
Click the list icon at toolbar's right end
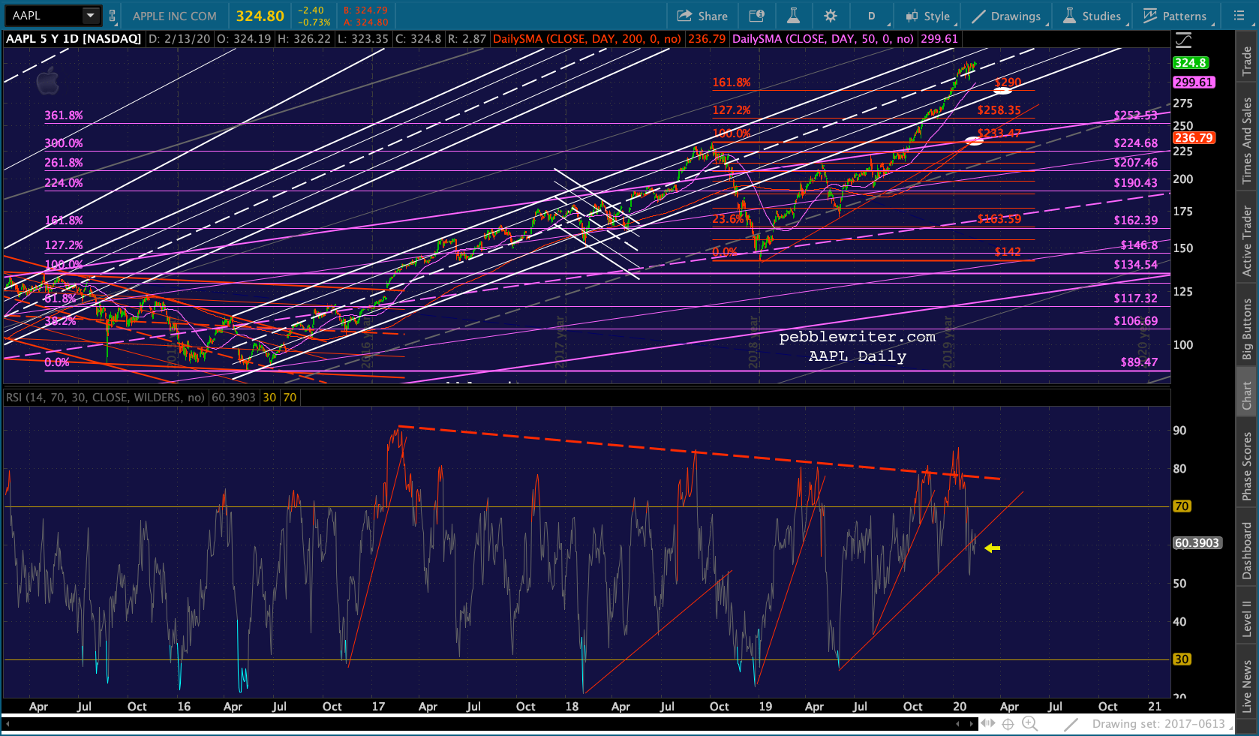pyautogui.click(x=1239, y=16)
